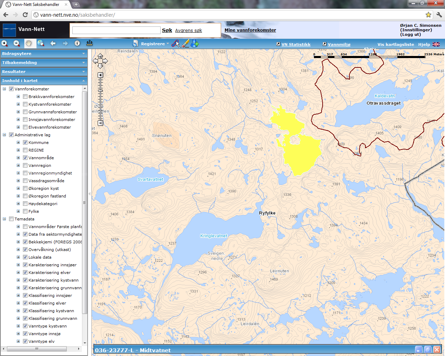This screenshot has width=445, height=356.
Task: Open the Avgrens søk link
Action: pyautogui.click(x=188, y=31)
